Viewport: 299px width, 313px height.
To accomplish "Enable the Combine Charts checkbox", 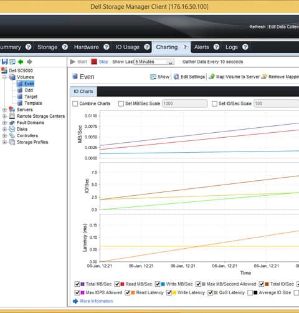I will click(75, 104).
